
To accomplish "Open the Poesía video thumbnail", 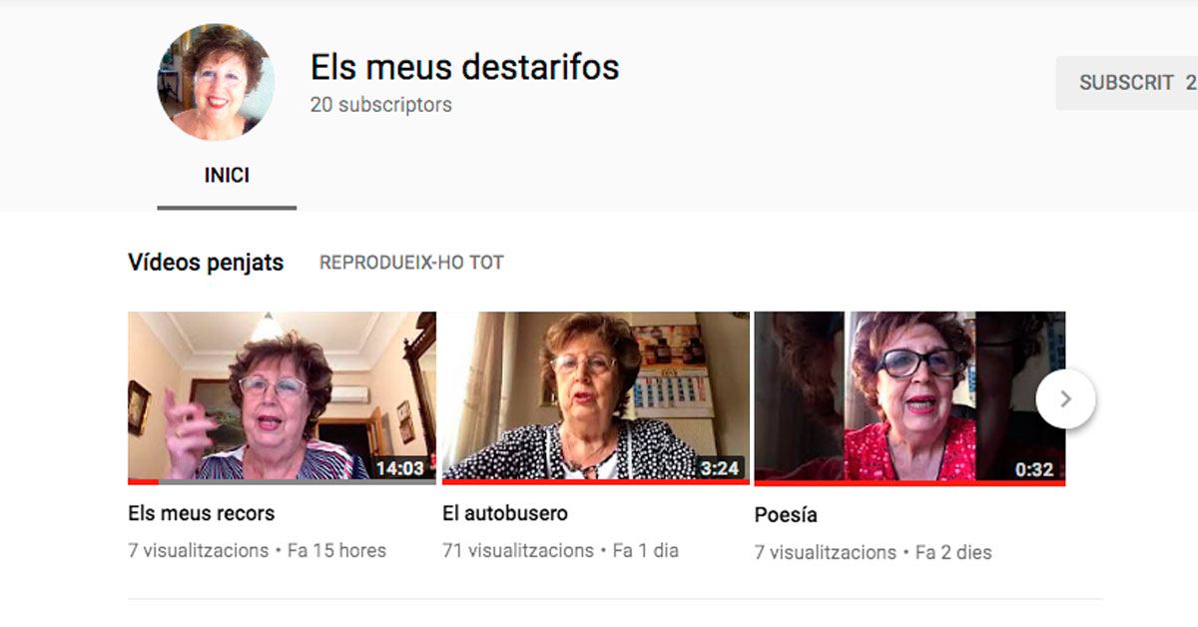I will click(909, 398).
